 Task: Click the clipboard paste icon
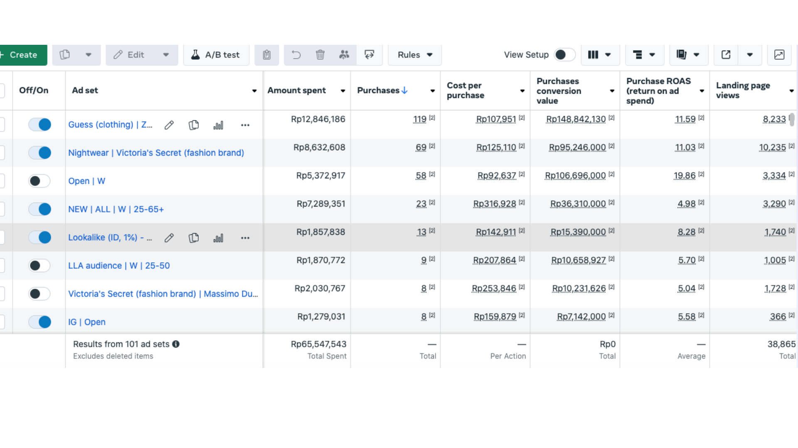[266, 55]
